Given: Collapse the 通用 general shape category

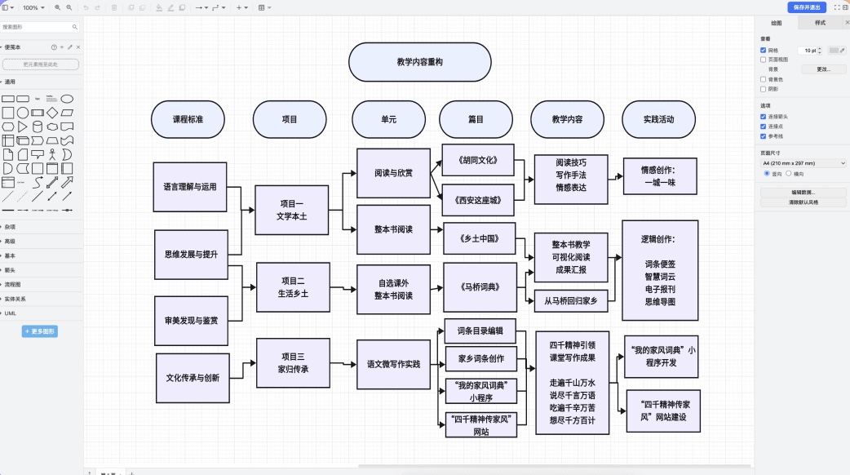Looking at the screenshot, I should click(x=42, y=82).
